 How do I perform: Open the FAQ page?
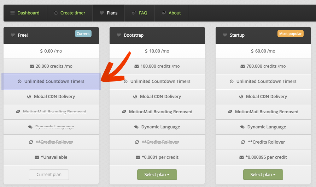140,13
